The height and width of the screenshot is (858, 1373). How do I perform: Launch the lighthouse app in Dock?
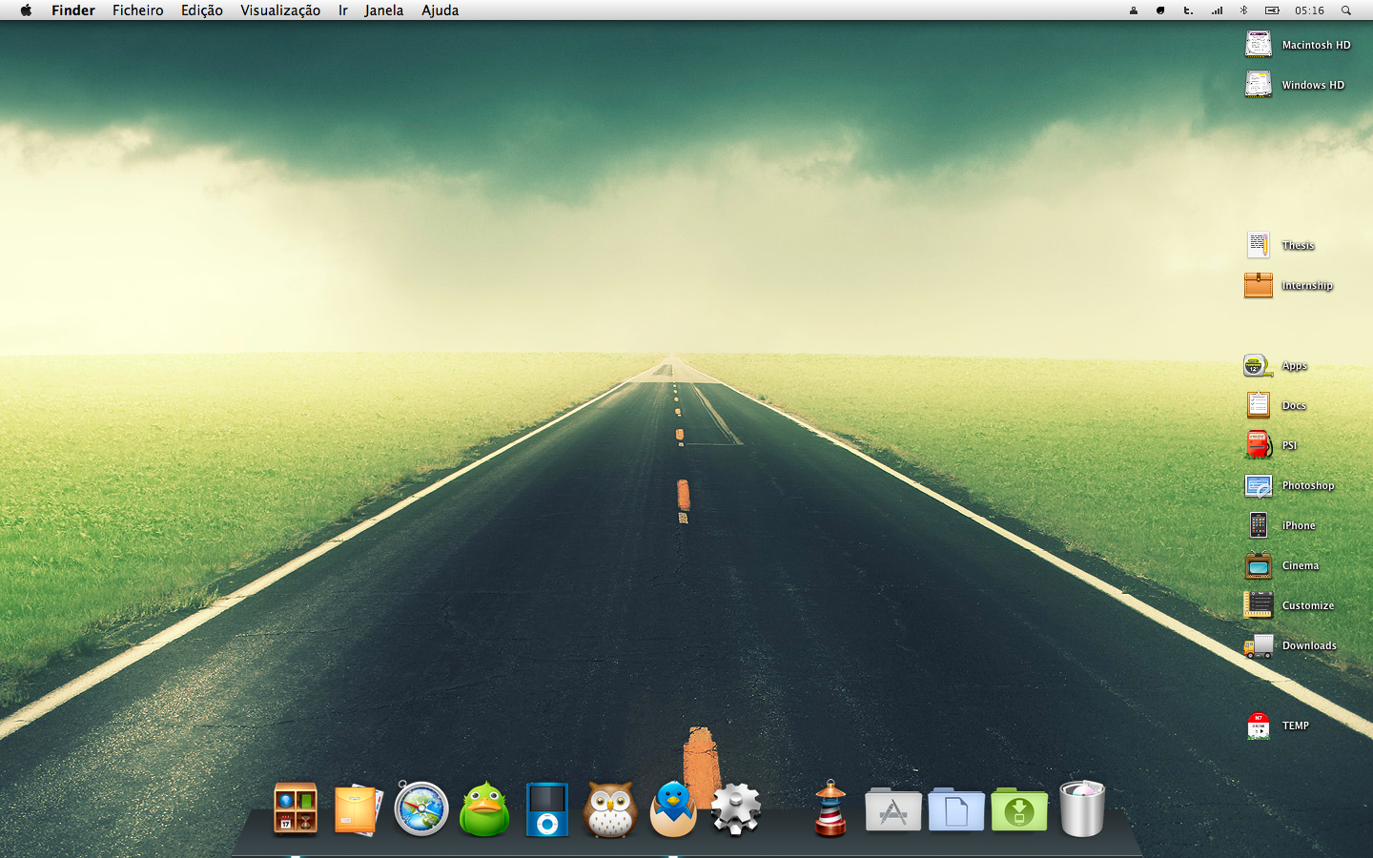[830, 808]
